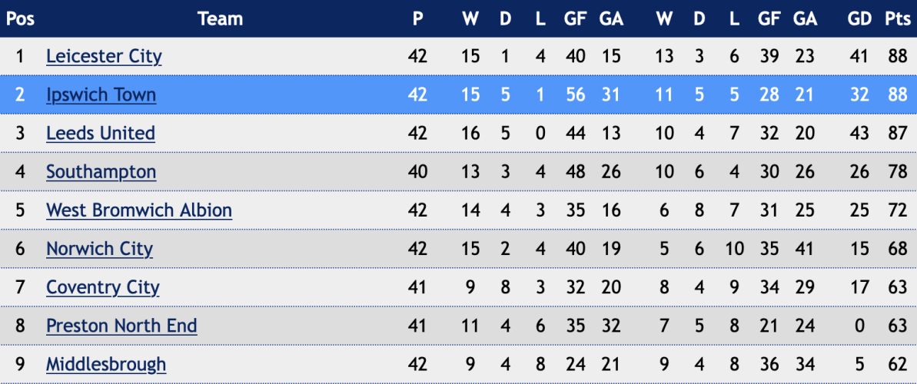Open the Preston North End link
Image resolution: width=917 pixels, height=384 pixels.
pyautogui.click(x=121, y=326)
